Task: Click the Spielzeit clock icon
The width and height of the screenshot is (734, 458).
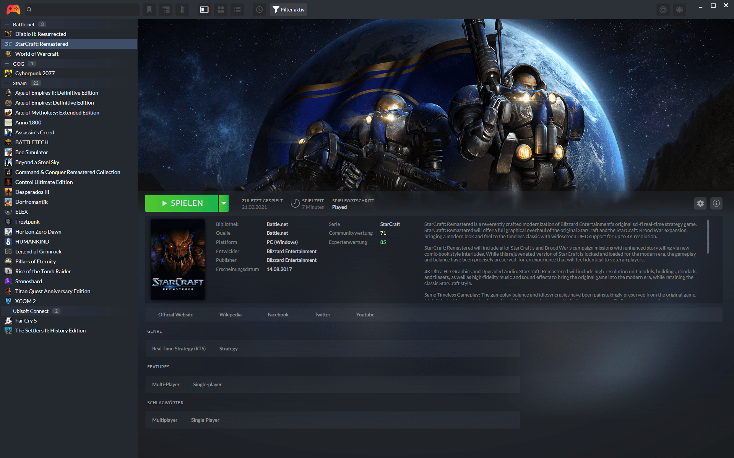Action: click(x=295, y=203)
